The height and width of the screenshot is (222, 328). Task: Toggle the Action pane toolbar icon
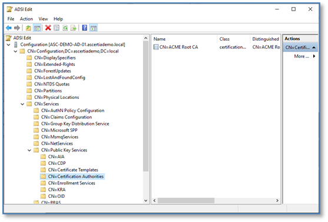click(x=94, y=28)
